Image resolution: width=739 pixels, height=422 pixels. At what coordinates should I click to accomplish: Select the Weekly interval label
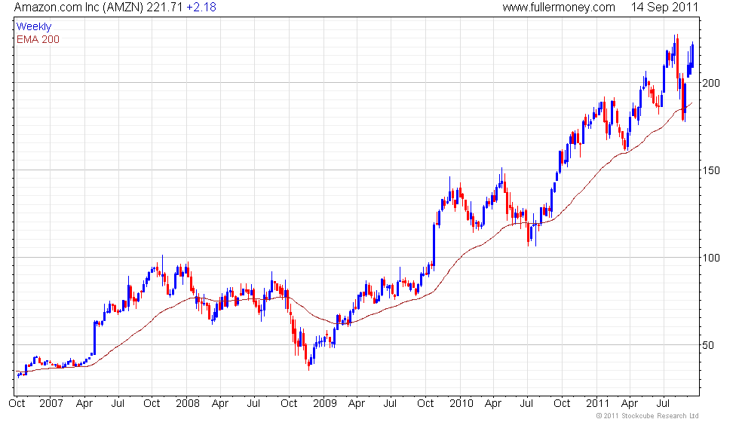tap(34, 26)
